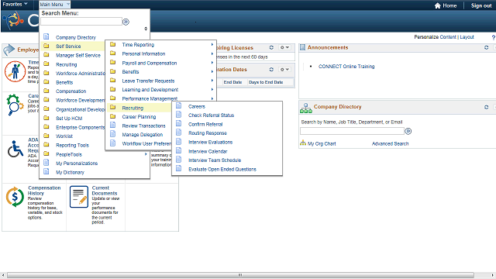Click the horizontal scrollbar thumb
This screenshot has width=496, height=279.
[240, 275]
